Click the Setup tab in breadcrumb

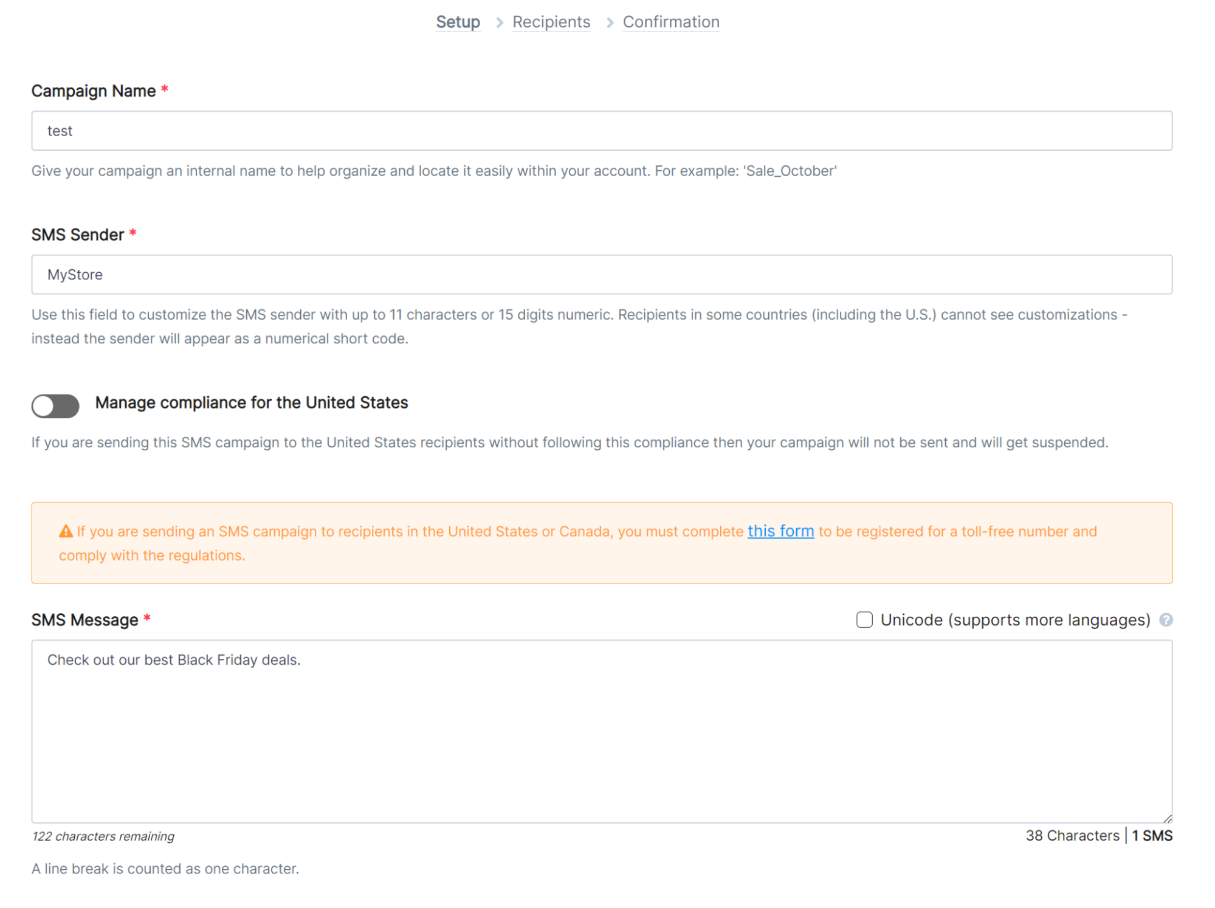coord(456,21)
